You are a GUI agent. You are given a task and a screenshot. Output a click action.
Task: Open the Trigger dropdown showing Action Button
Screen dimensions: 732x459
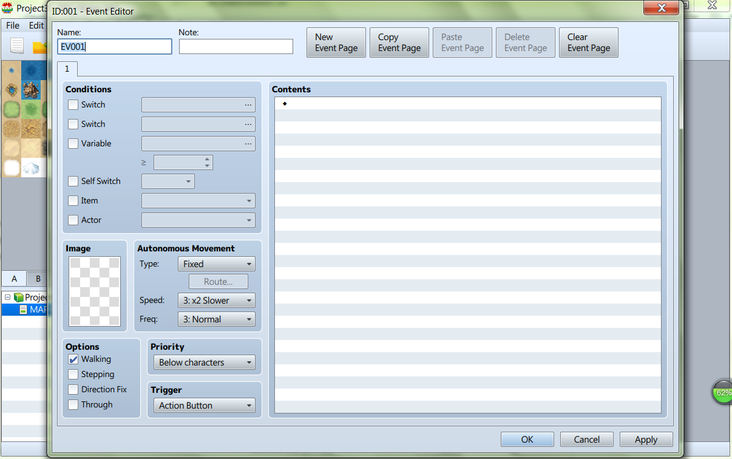[205, 406]
